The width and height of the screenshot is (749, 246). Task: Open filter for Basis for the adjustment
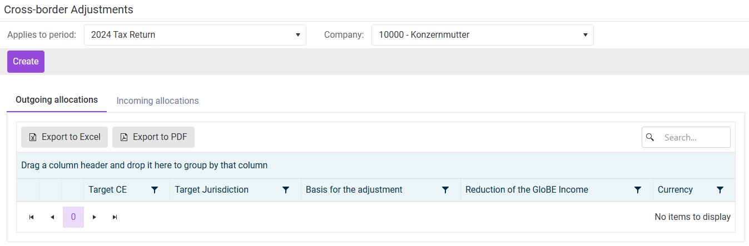click(445, 190)
